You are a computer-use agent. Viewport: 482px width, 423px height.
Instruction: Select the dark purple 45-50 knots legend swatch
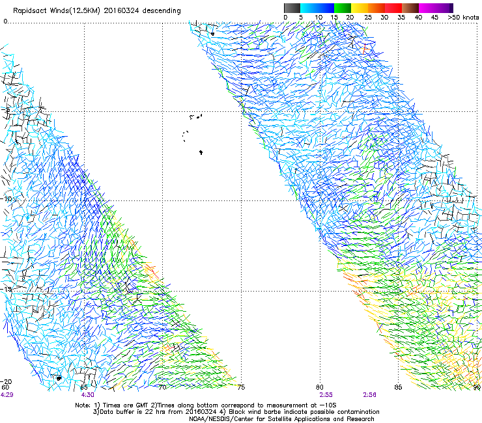click(x=444, y=8)
